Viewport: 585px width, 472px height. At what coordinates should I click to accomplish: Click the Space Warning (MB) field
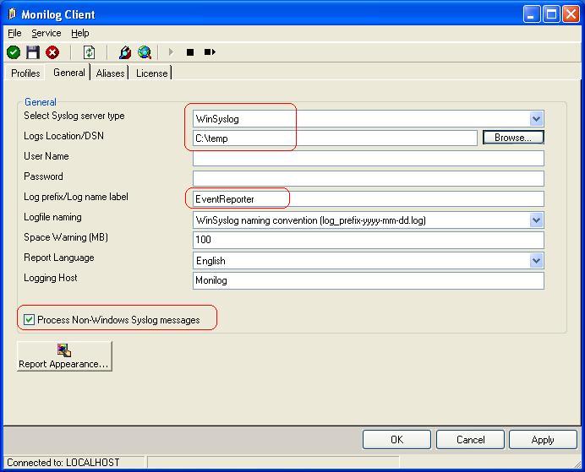pyautogui.click(x=369, y=240)
